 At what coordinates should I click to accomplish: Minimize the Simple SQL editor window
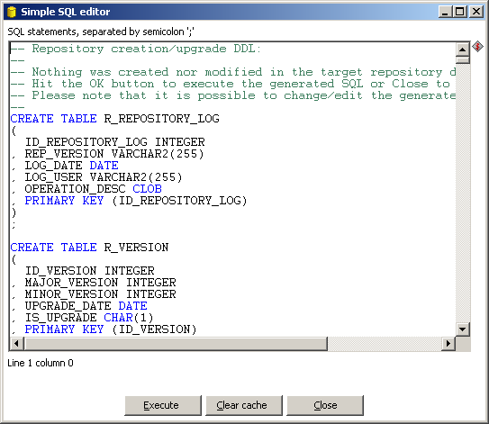[445, 12]
